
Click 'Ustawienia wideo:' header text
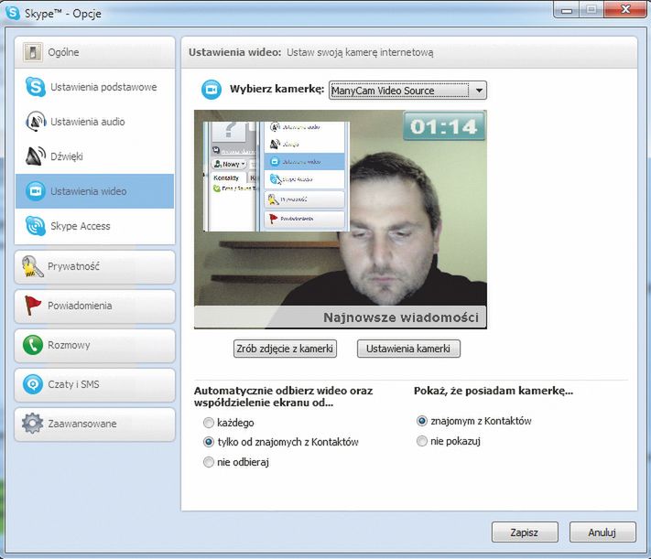click(x=235, y=52)
